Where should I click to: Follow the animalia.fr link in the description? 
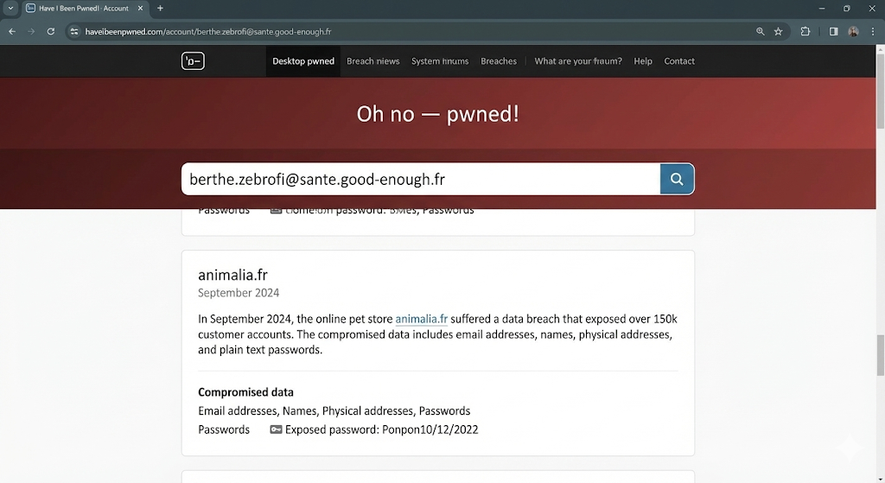pos(421,319)
